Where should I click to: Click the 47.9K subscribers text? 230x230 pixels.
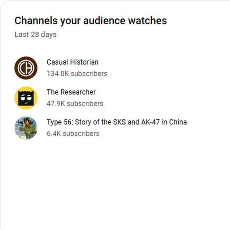click(x=75, y=103)
